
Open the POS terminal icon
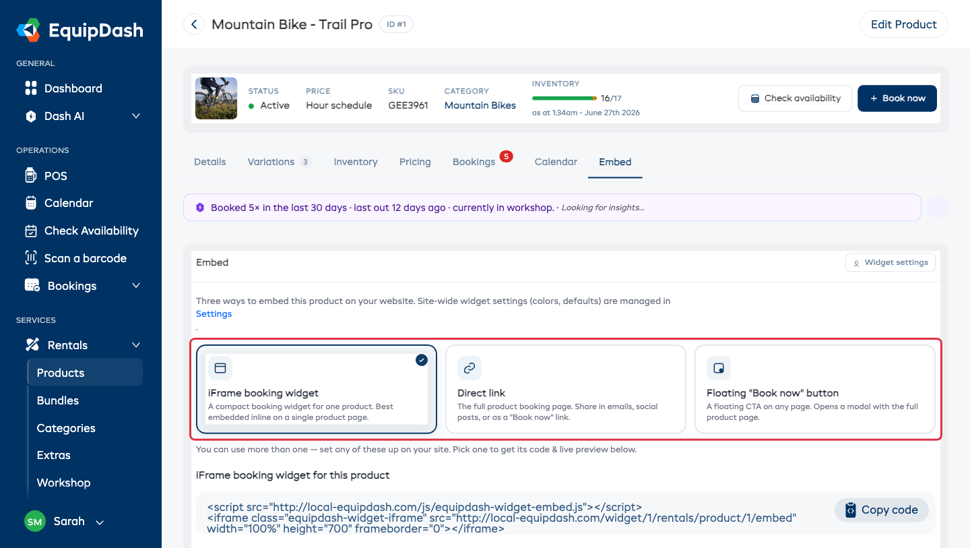click(31, 176)
